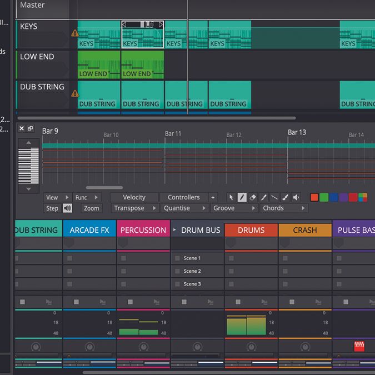
Task: Select the arrow pointer tool
Action: 231,198
